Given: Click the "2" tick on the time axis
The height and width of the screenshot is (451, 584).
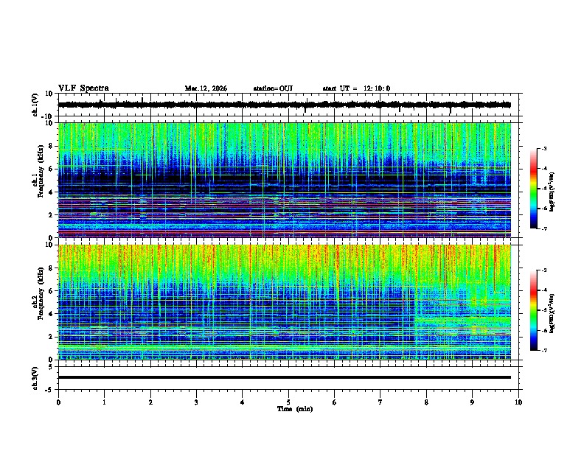Looking at the screenshot, I should (x=150, y=402).
